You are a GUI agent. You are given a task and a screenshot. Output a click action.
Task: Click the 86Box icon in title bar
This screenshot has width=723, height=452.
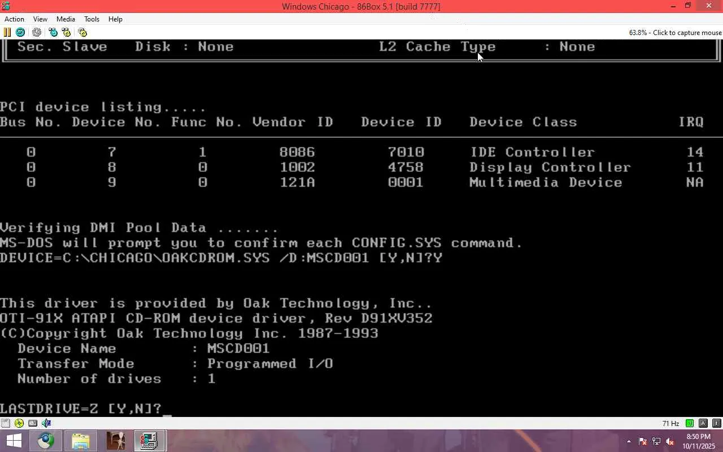point(6,6)
